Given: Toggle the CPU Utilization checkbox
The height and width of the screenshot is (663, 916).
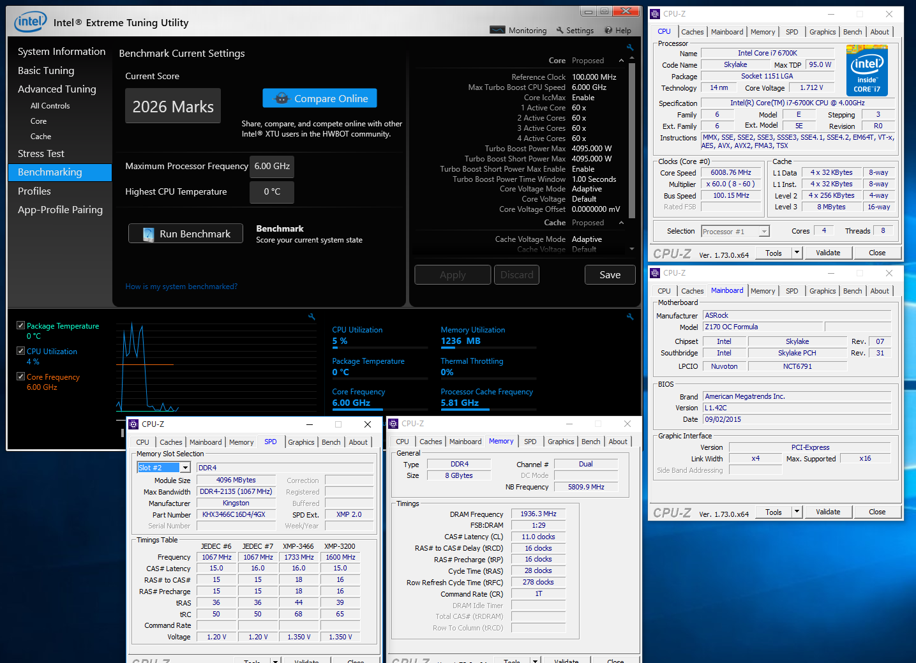Looking at the screenshot, I should click(20, 351).
